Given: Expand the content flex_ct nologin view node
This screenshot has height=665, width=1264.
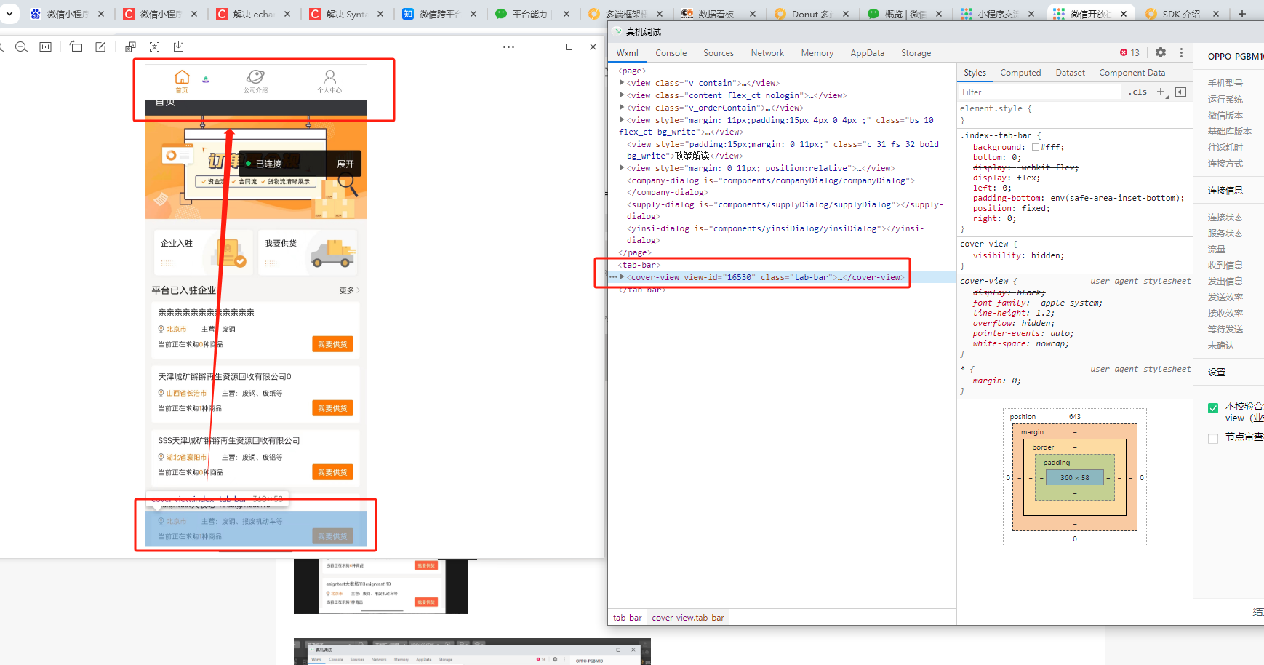Looking at the screenshot, I should point(622,95).
